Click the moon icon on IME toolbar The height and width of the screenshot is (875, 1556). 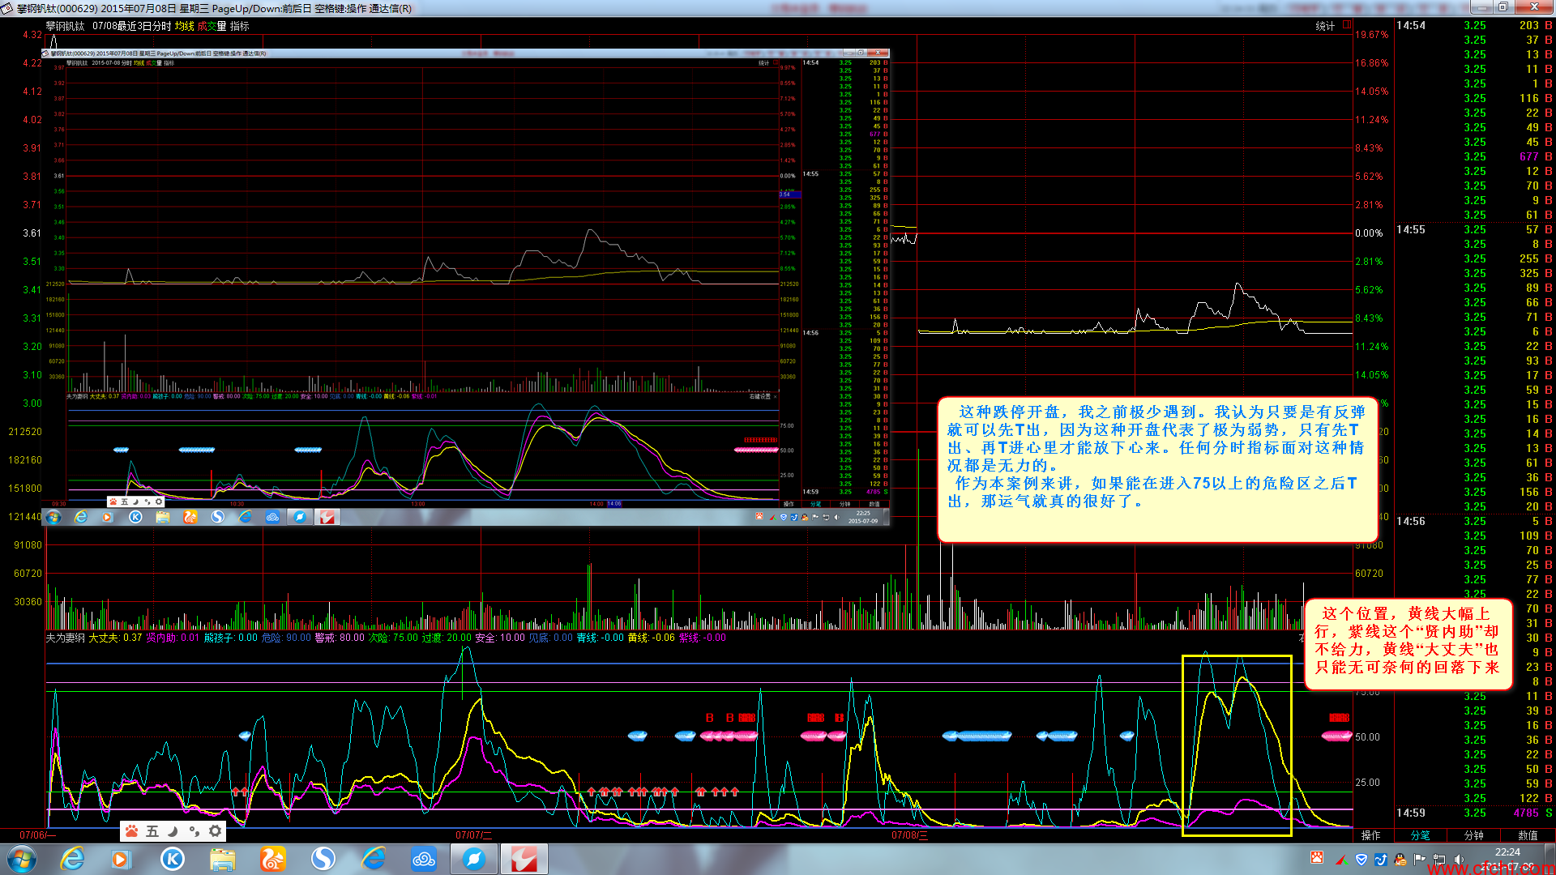tap(173, 830)
